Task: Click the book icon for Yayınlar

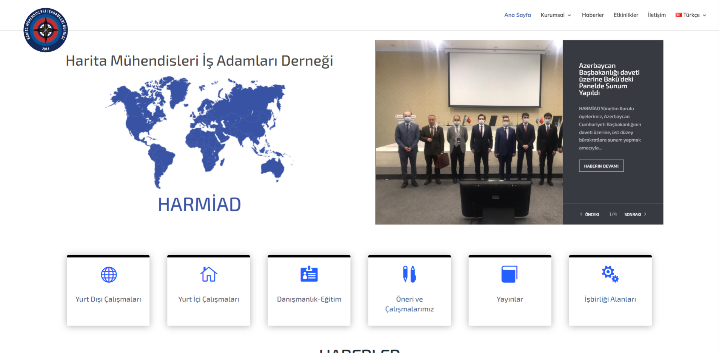Action: [510, 274]
